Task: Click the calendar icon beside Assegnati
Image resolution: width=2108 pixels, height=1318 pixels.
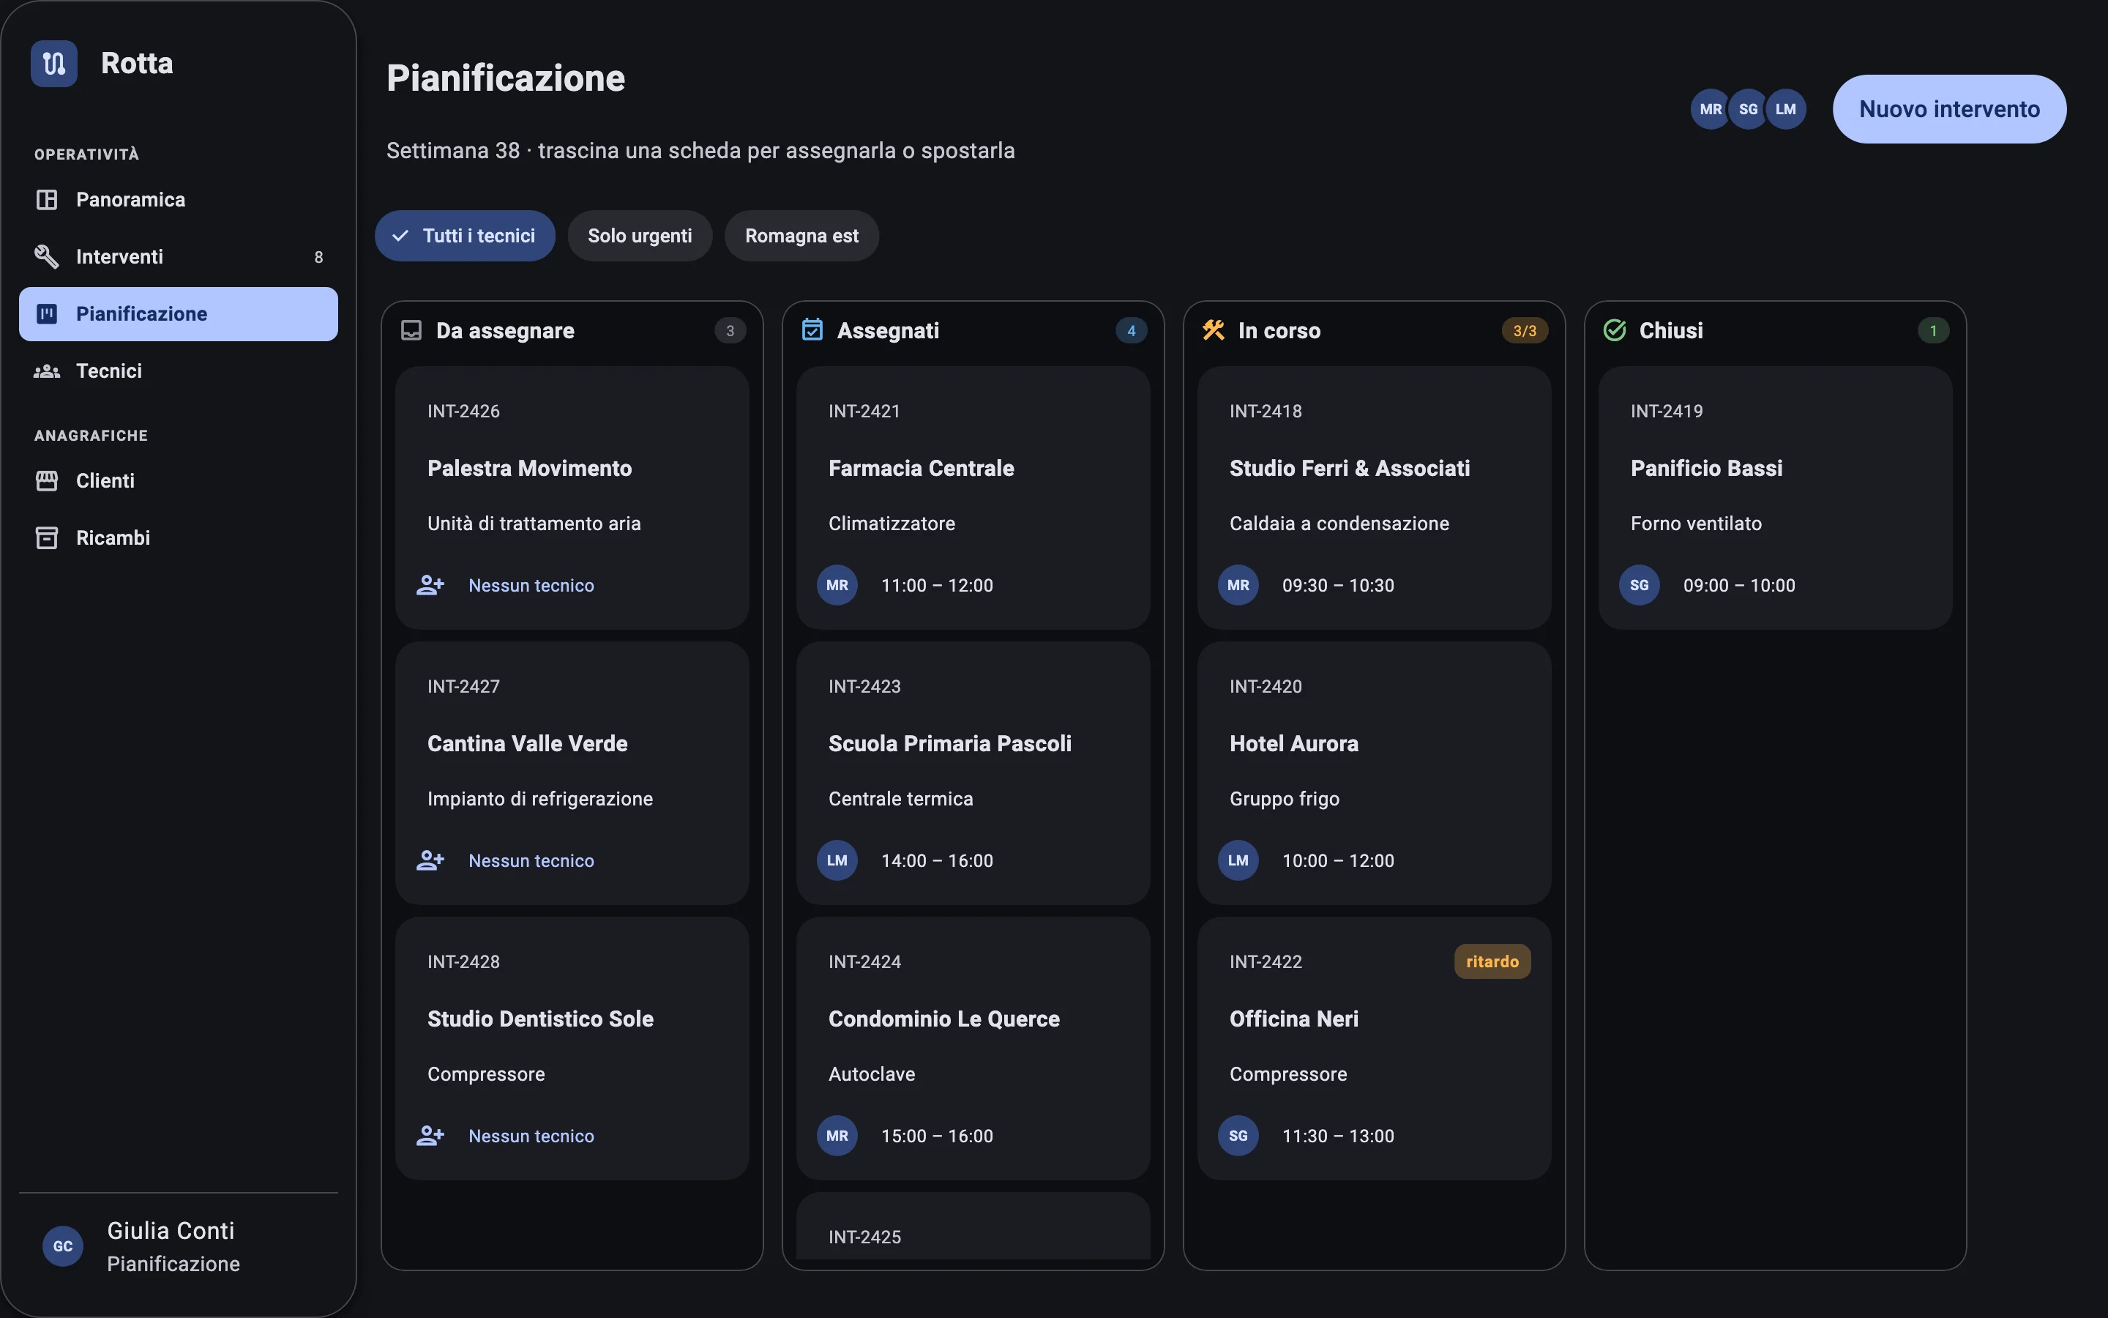Action: tap(812, 329)
